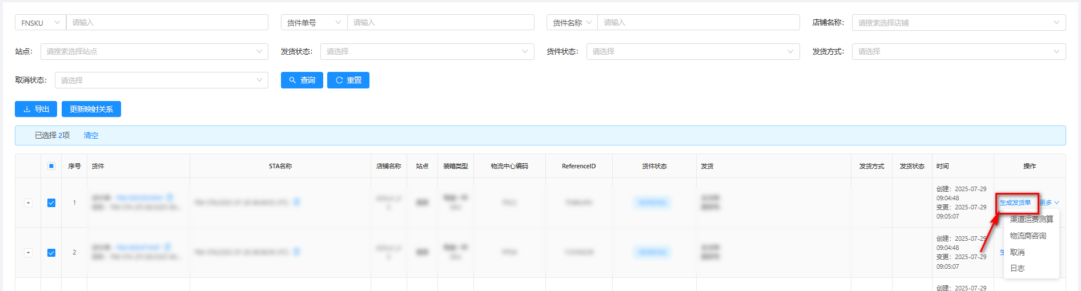Uncheck the checkbox for row 1
This screenshot has width=1081, height=291.
coord(51,203)
